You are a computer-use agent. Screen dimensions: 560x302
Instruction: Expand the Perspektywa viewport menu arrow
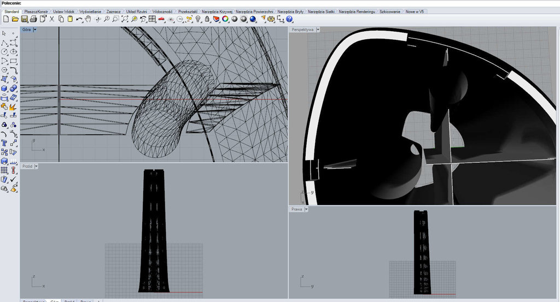[318, 30]
